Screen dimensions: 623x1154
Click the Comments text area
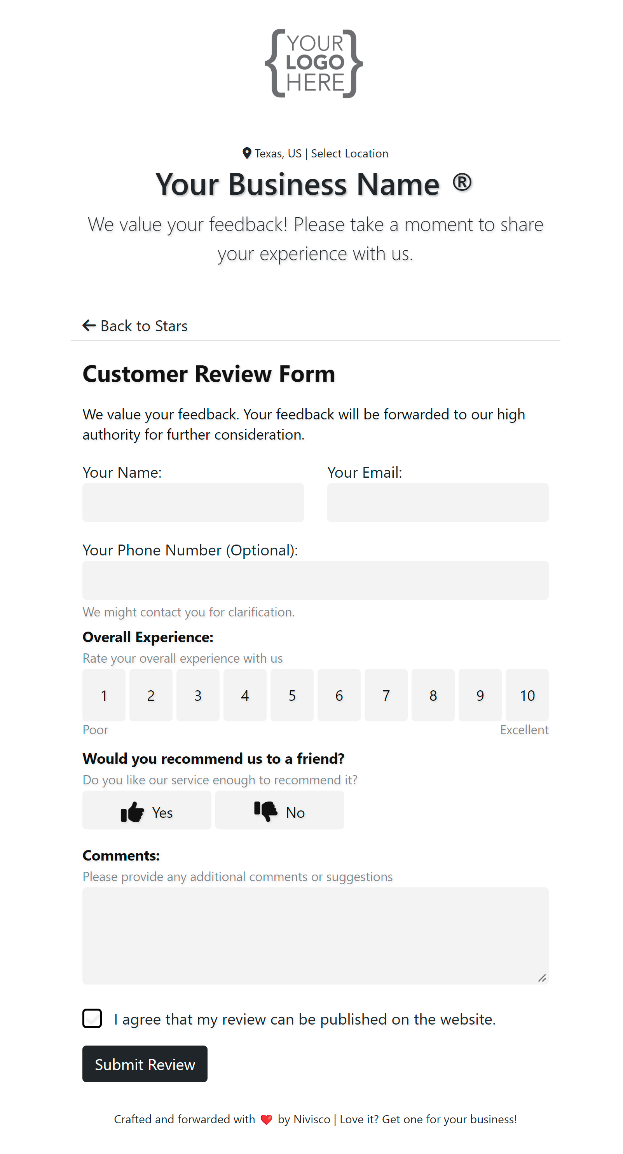coord(315,936)
